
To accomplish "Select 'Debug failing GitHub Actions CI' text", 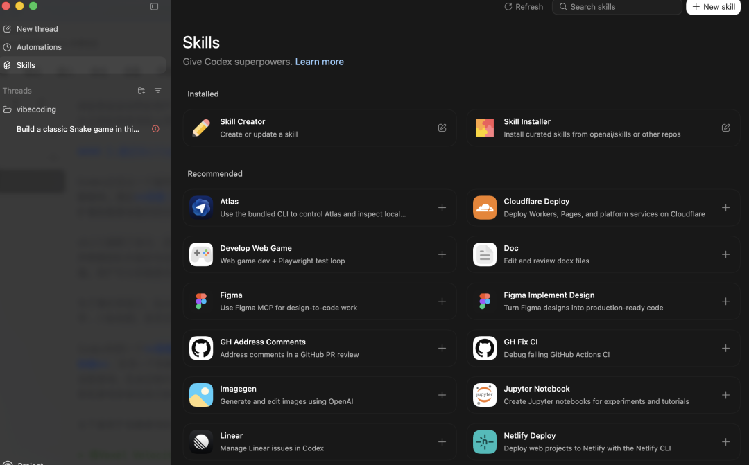I will [556, 355].
